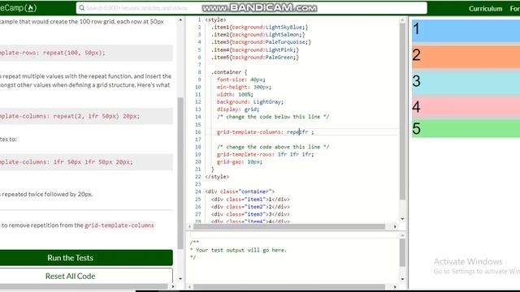The width and height of the screenshot is (520, 292).
Task: Click the green preview item 5
Action: pyautogui.click(x=466, y=128)
